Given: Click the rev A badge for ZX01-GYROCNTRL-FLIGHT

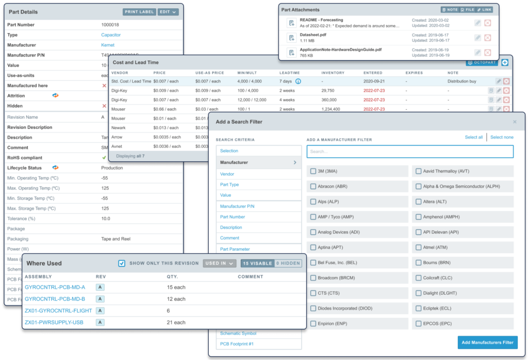Looking at the screenshot, I should [100, 311].
